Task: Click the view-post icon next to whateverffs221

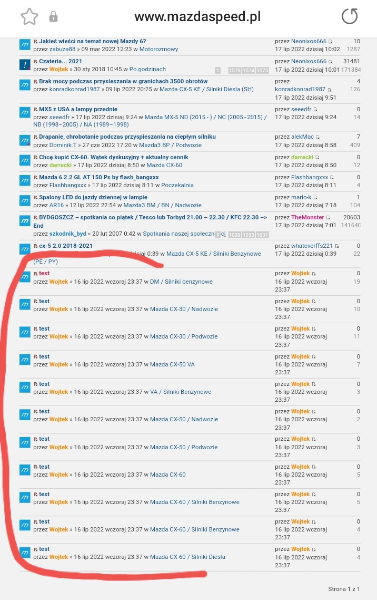Action: point(337,246)
